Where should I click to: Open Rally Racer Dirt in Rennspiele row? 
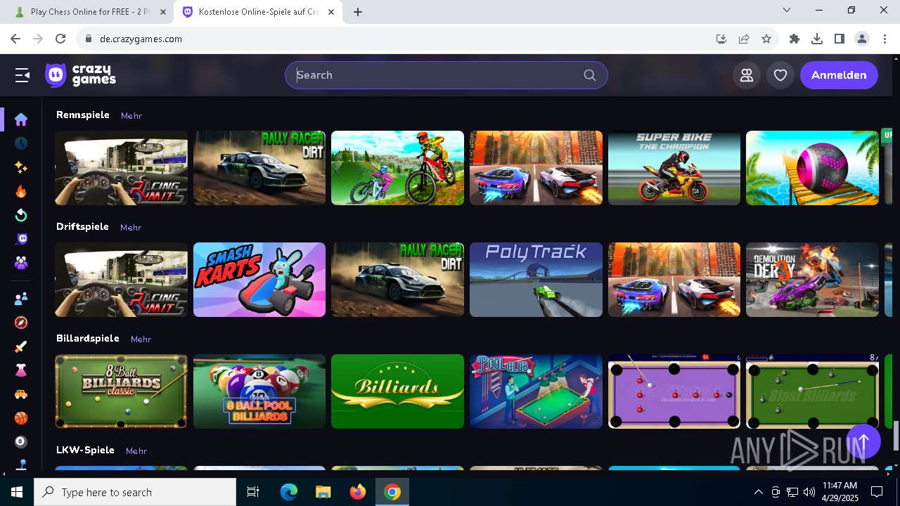coord(259,168)
